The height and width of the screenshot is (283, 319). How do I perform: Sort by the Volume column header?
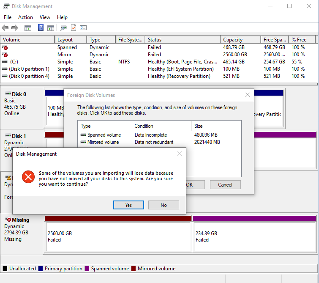pos(27,39)
